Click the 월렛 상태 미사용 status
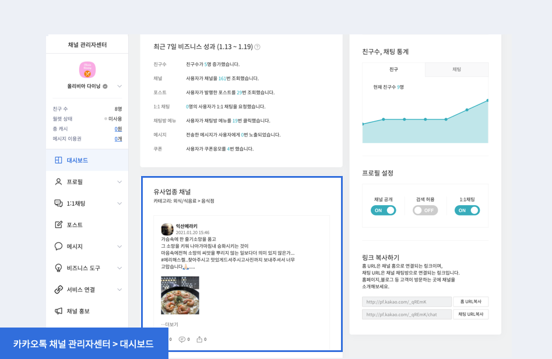Screen dimensions: 552x359 click(113, 119)
